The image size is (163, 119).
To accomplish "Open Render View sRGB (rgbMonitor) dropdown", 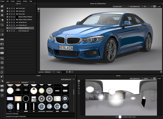I will [136, 6].
